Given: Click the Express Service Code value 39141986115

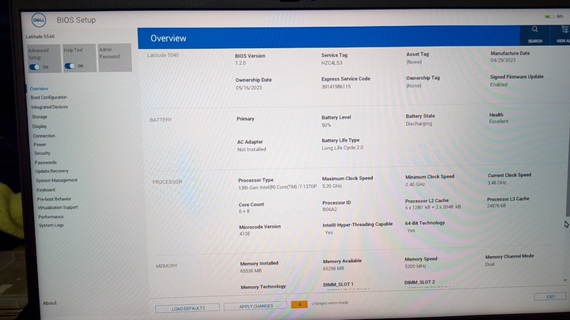Looking at the screenshot, I should click(336, 87).
